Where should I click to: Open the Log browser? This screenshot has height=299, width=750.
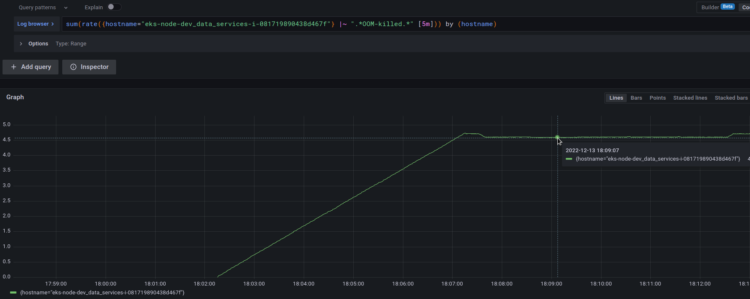point(36,24)
